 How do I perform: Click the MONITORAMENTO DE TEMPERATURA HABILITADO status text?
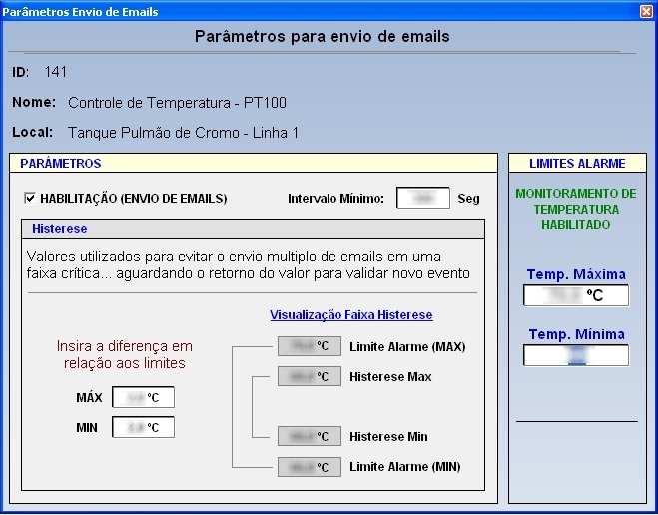576,209
